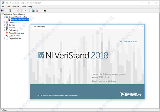Click the binoculars find icon
The image size is (160, 112).
point(45,10)
